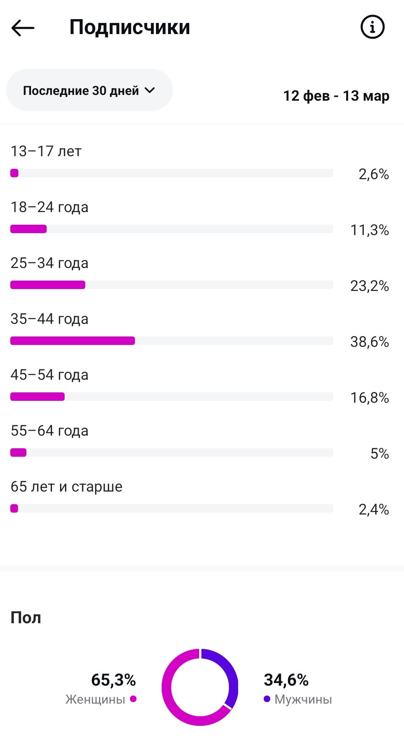Select the 18–24 года bar

click(172, 229)
